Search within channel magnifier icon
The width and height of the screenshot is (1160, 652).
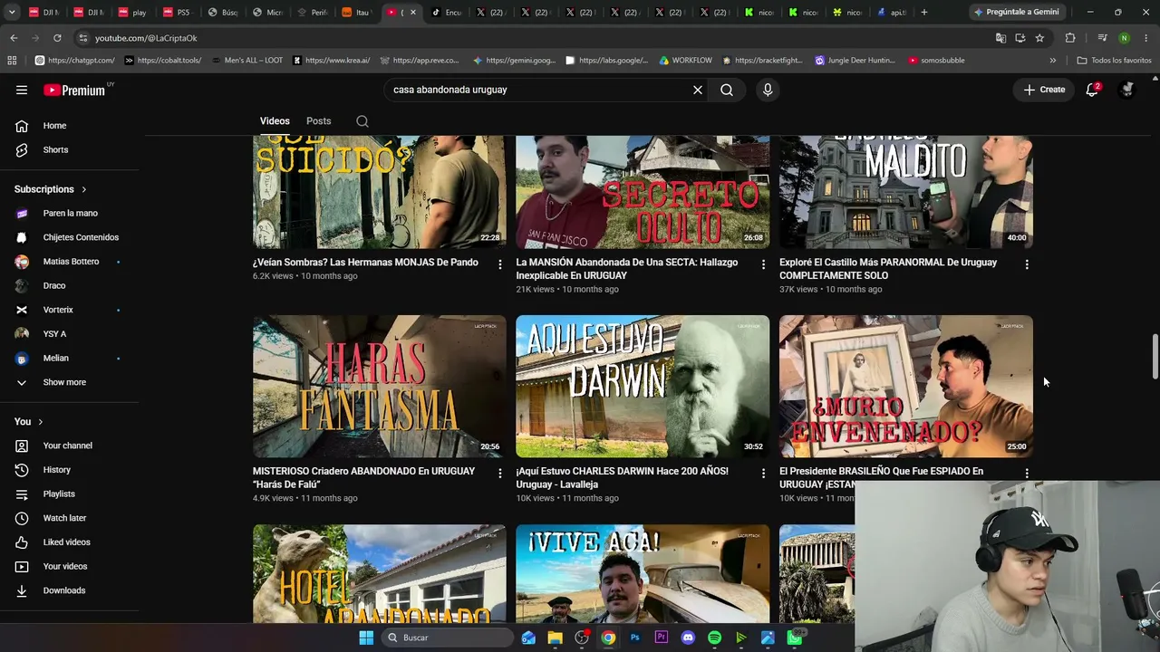362,121
